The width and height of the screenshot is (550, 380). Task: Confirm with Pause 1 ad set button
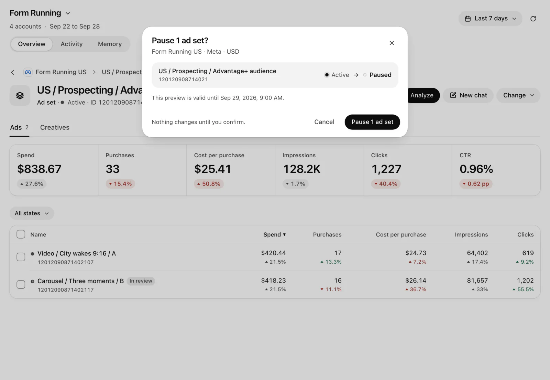[372, 122]
